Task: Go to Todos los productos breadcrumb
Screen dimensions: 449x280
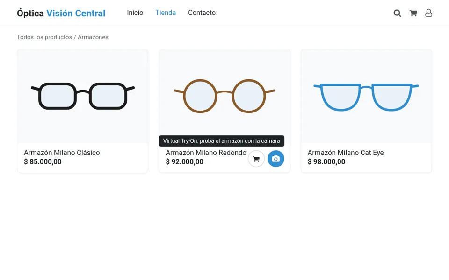Action: click(44, 37)
